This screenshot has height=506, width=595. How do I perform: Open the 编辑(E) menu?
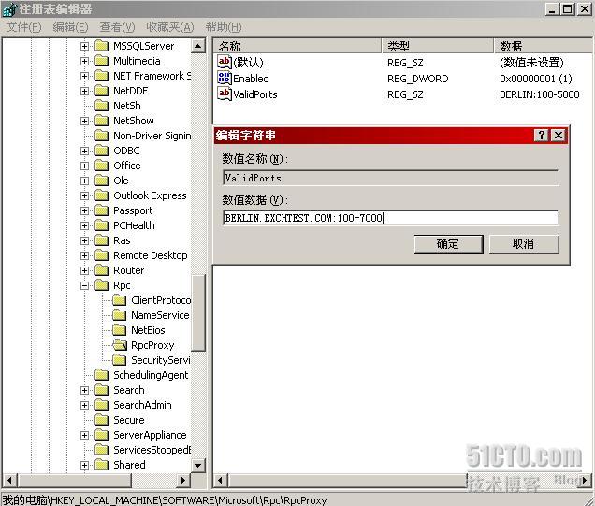tap(70, 27)
